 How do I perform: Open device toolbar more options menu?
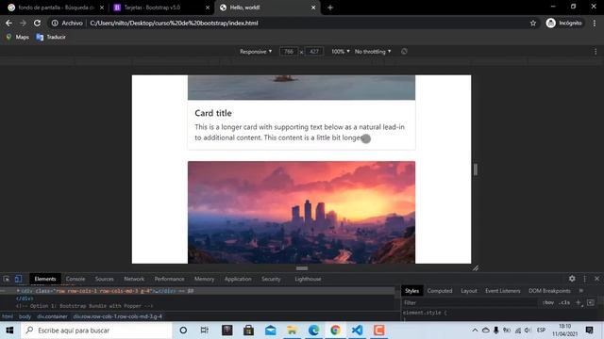[x=596, y=52]
